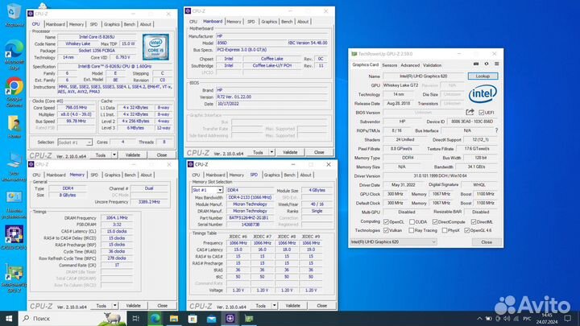
Task: Click the CPU-Z taskbar button
Action: click(230, 318)
